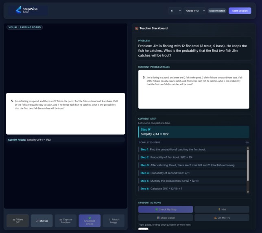Image resolution: width=262 pixels, height=233 pixels.
Task: Click the completed steps scrollbar thumb
Action: click(248, 165)
